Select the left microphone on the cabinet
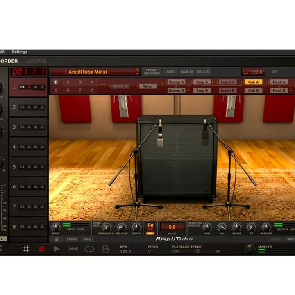This screenshot has width=295, height=295. (x=160, y=134)
